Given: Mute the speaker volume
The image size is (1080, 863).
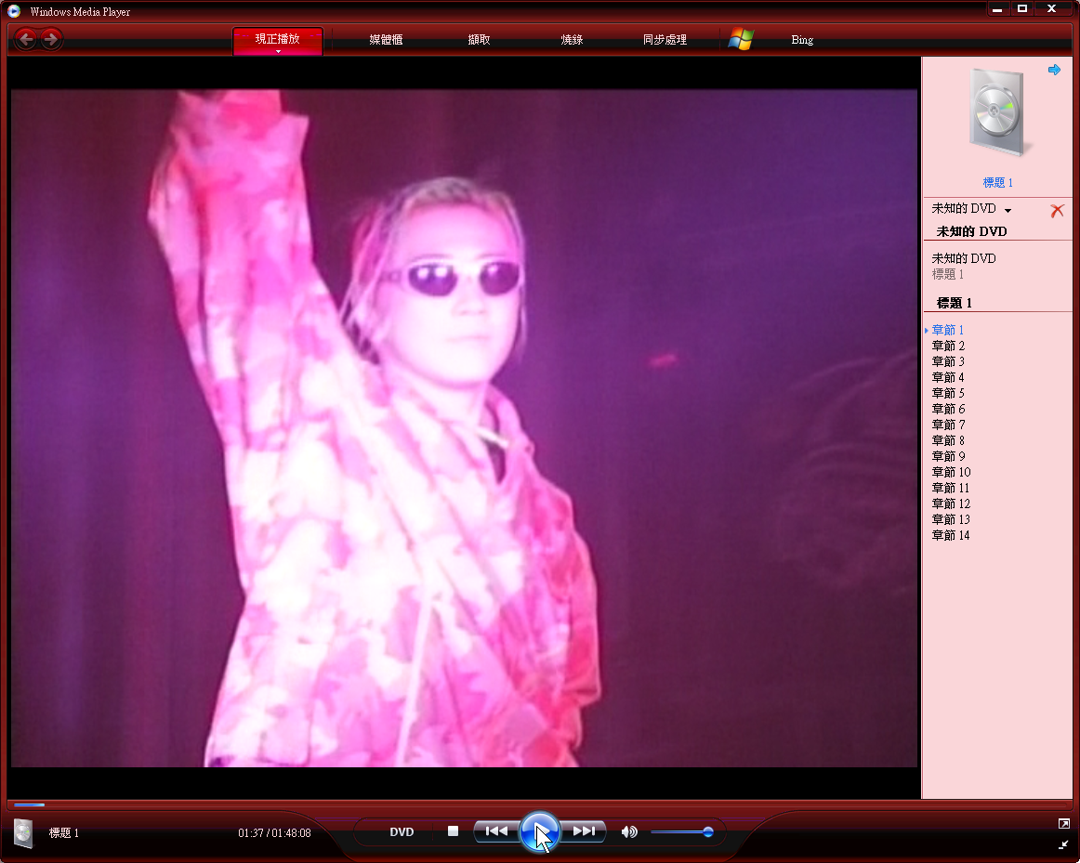Looking at the screenshot, I should [629, 832].
